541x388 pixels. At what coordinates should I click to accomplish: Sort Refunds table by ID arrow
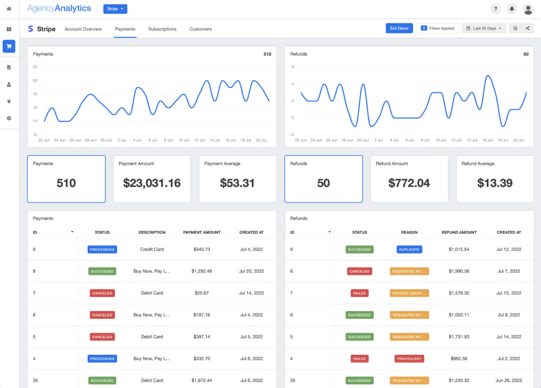pos(330,232)
